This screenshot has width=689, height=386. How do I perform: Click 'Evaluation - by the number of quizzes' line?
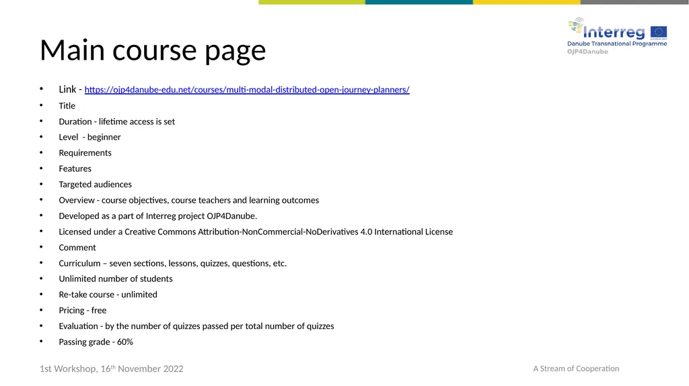pos(196,326)
